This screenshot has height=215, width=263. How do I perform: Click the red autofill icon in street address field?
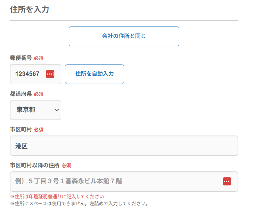[227, 181]
